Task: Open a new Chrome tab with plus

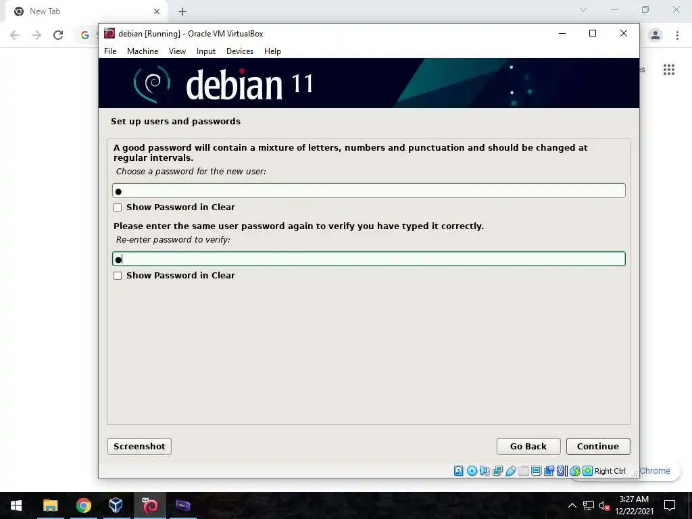Action: [x=182, y=11]
